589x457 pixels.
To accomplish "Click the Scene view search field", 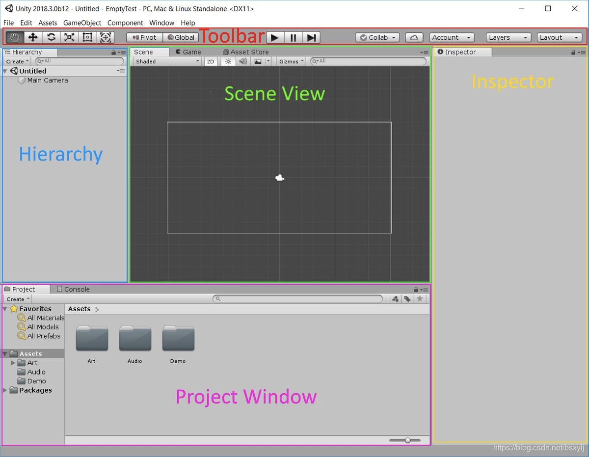I will [x=368, y=61].
